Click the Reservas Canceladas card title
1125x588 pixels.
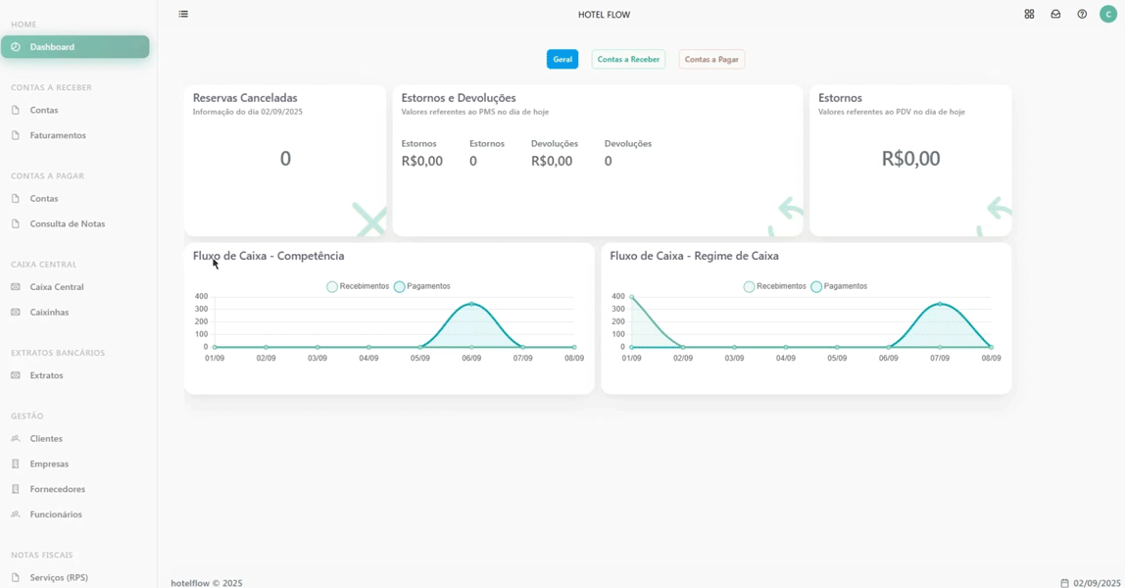(245, 98)
